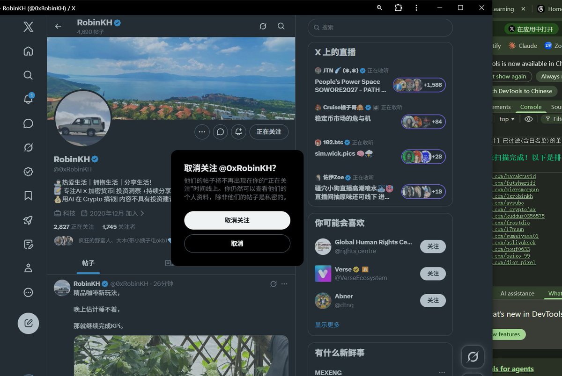Toggle notifications bell-plus for RobinKH
The image size is (562, 376).
click(x=238, y=132)
